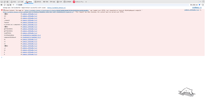Switch to the Elements tab

[x=20, y=2]
